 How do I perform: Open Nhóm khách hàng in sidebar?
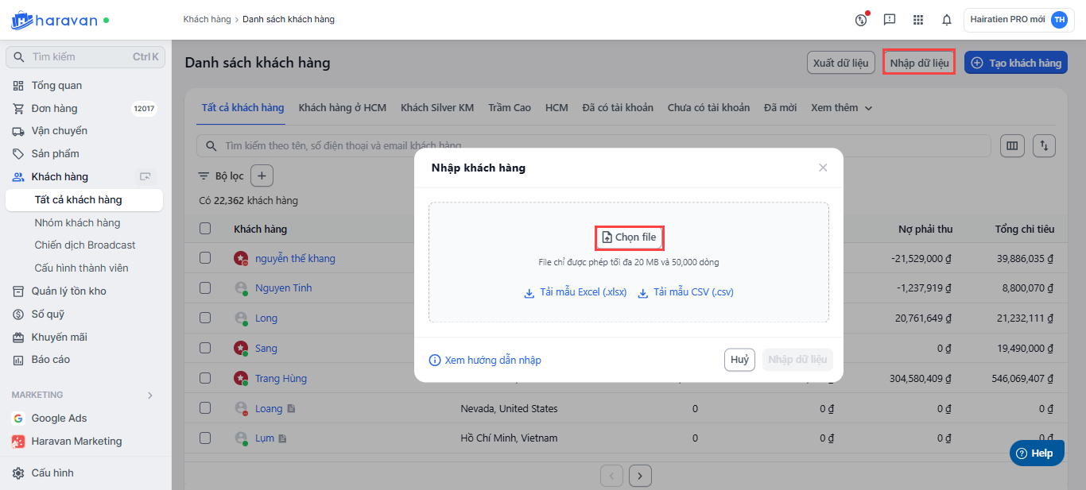[x=77, y=222]
